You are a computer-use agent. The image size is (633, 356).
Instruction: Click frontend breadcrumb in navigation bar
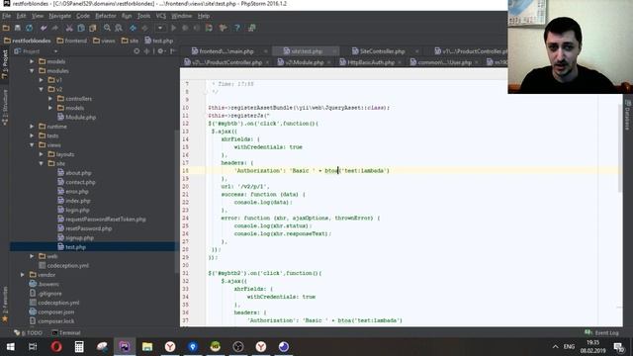[x=72, y=41]
